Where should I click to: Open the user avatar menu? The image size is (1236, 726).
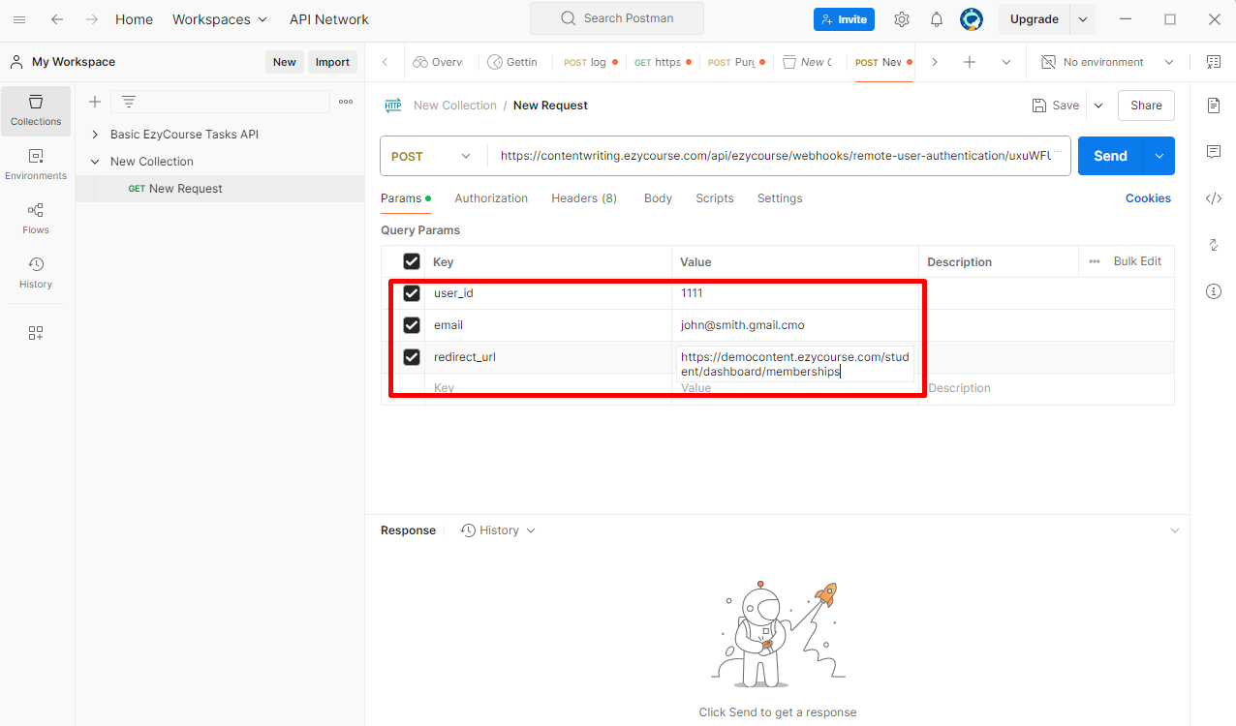tap(972, 19)
